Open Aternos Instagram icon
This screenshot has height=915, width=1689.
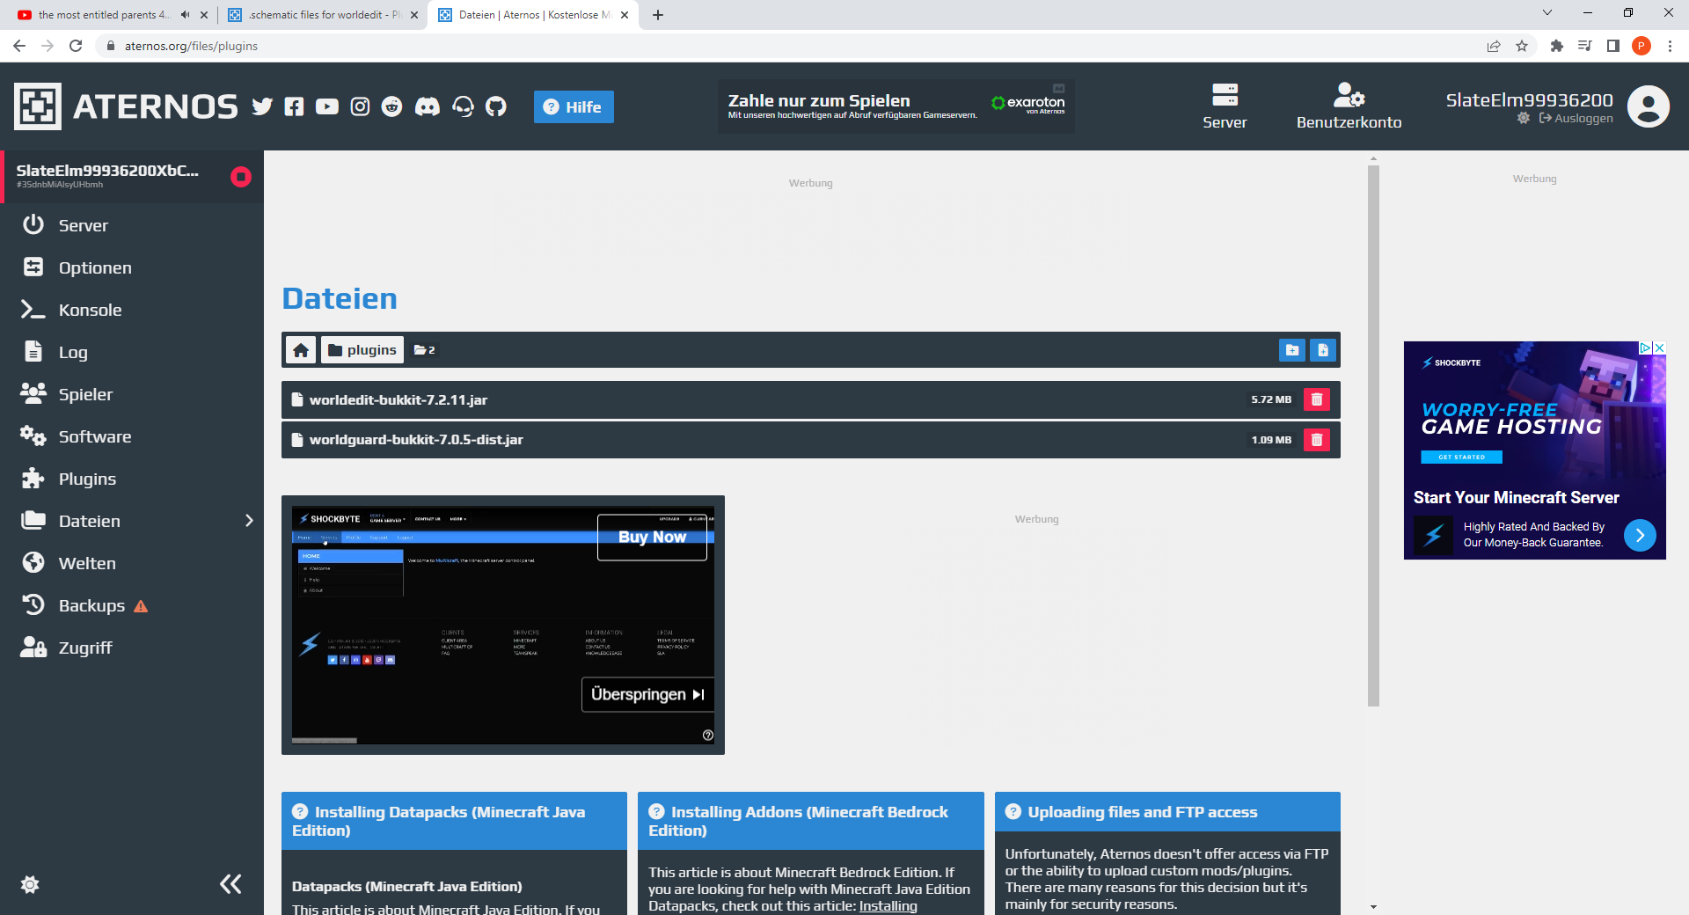click(360, 106)
